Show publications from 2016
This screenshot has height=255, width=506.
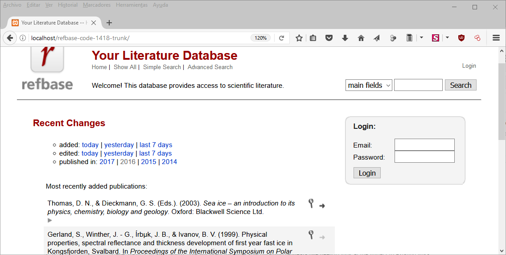point(128,161)
